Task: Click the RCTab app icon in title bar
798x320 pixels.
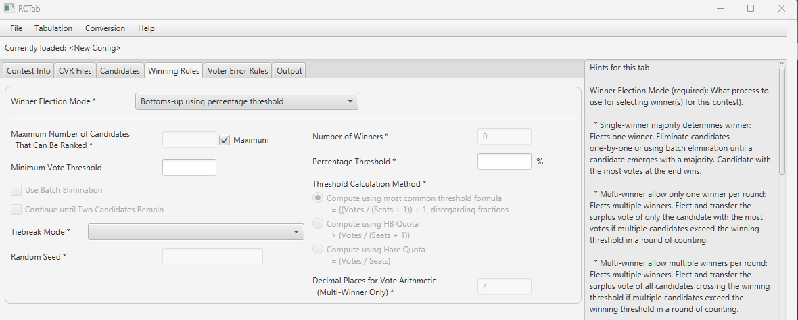Action: (x=9, y=8)
